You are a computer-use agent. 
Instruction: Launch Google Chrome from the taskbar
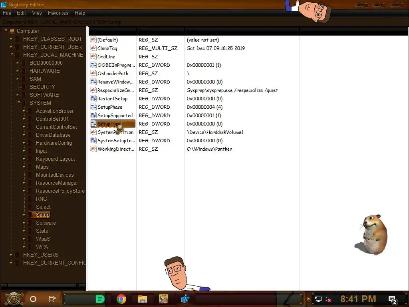pyautogui.click(x=121, y=299)
